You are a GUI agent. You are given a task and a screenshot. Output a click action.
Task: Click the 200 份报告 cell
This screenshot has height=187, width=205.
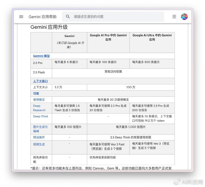tap(152, 108)
